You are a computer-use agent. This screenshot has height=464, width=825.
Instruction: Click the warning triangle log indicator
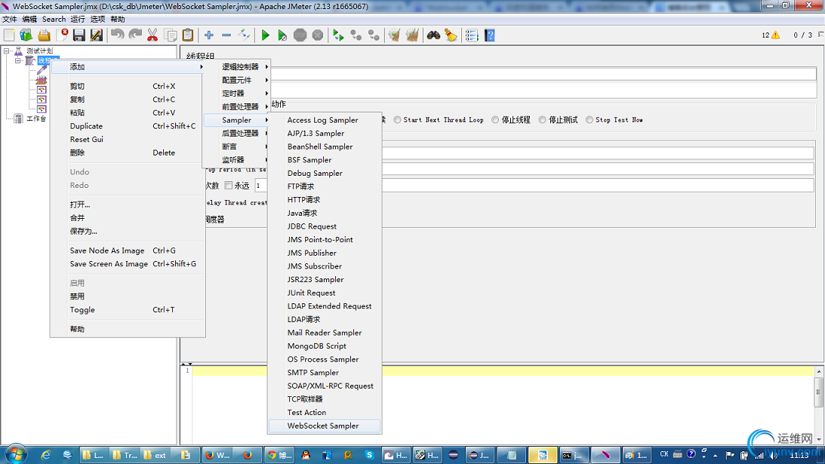775,35
